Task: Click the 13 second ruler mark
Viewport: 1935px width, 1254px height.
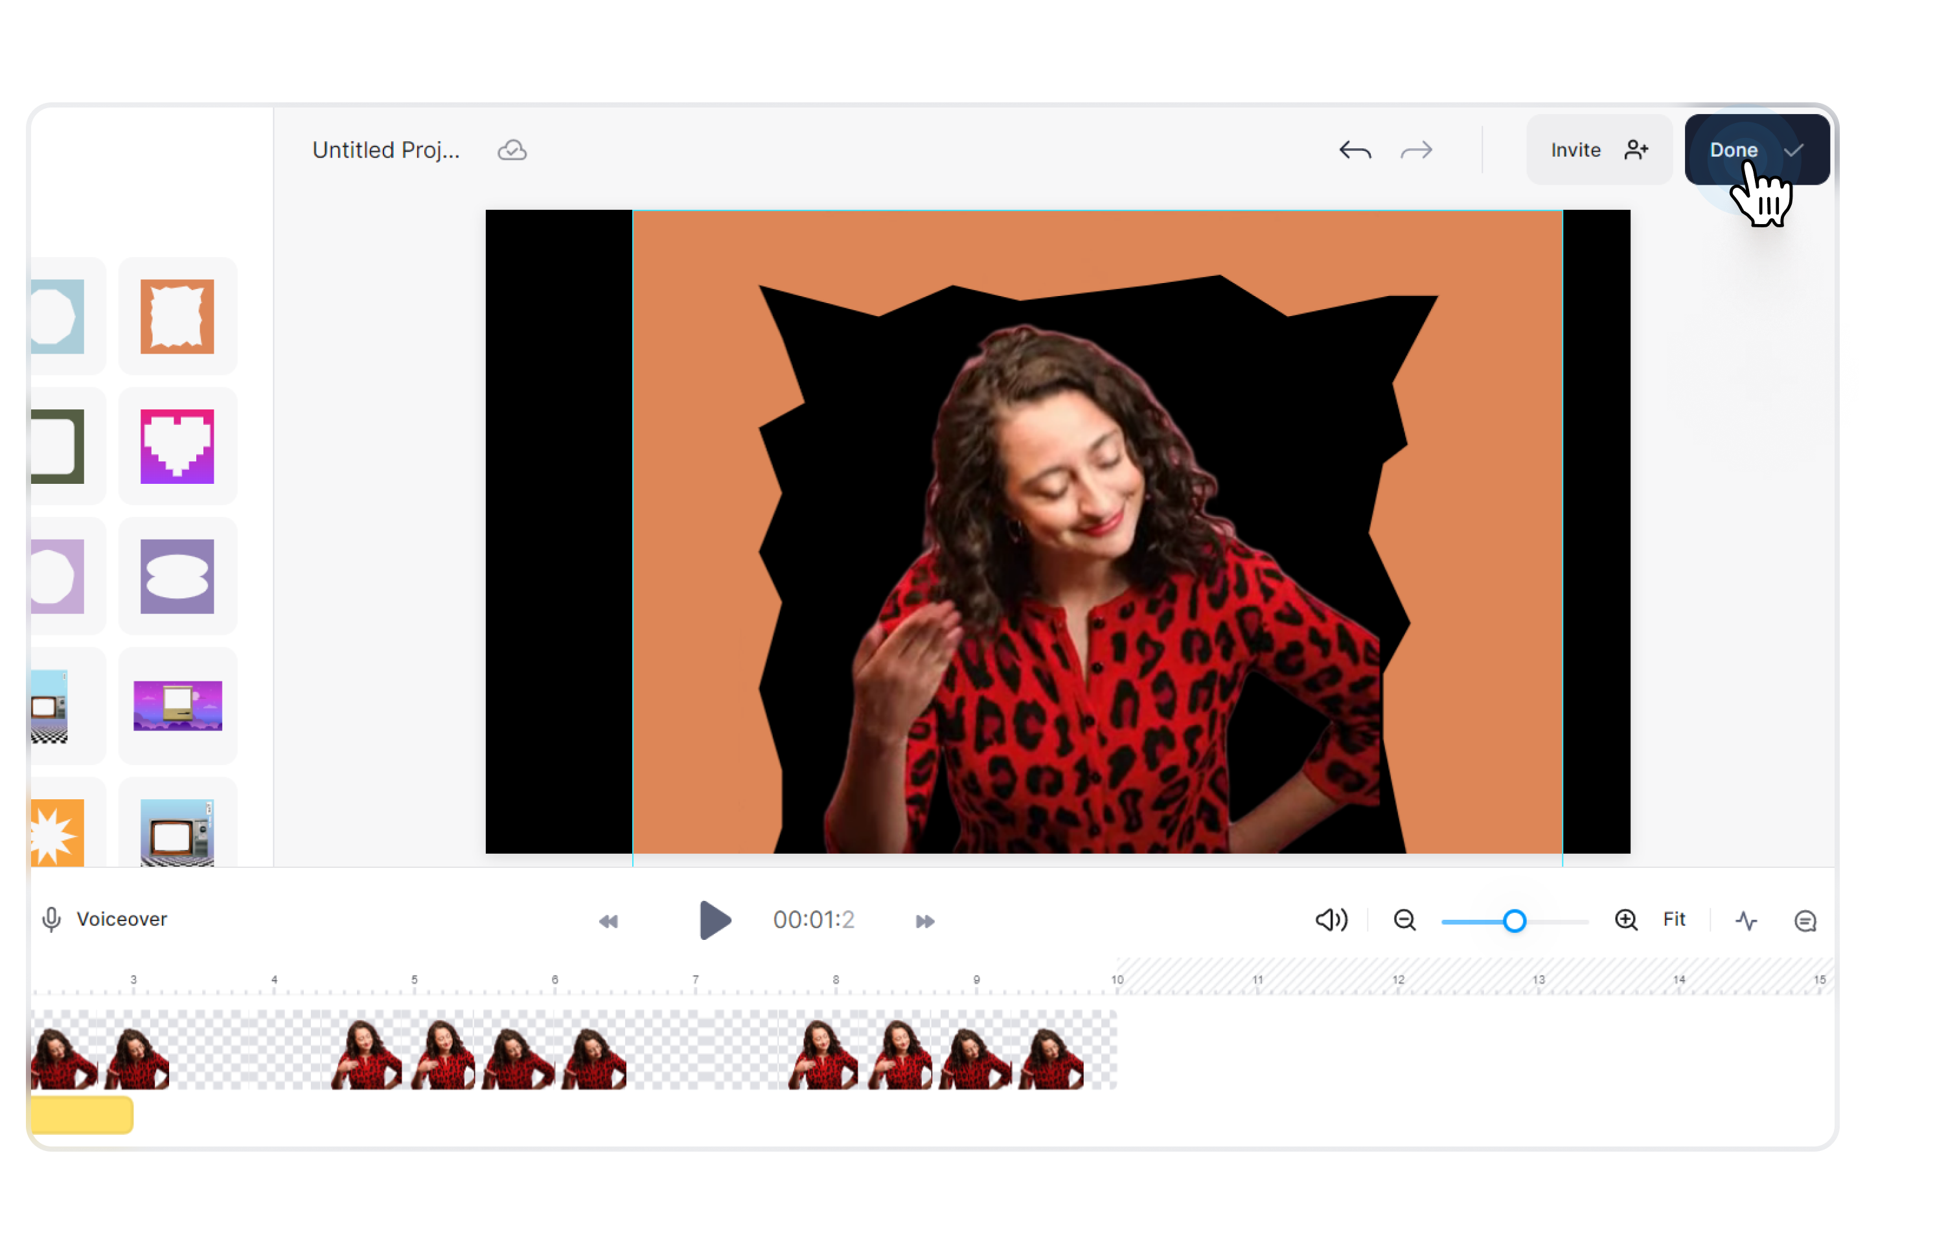Action: (1539, 979)
